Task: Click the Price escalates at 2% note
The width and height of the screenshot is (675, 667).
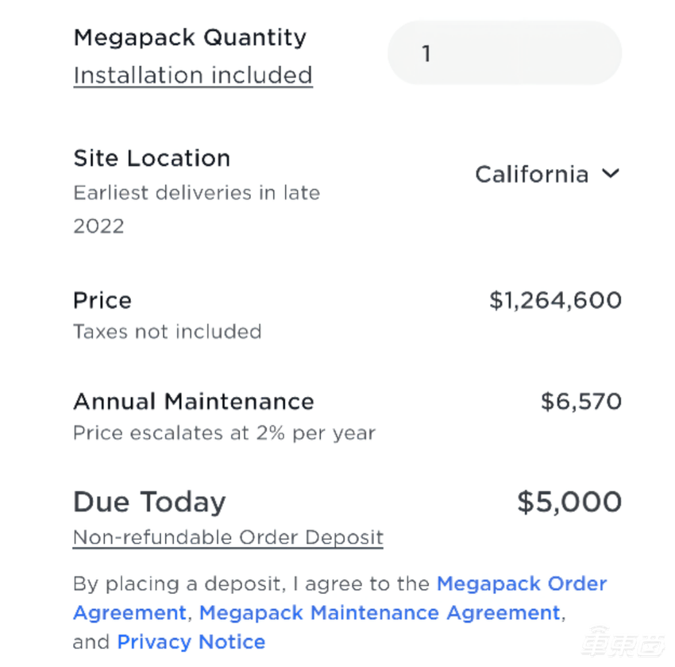Action: tap(224, 434)
